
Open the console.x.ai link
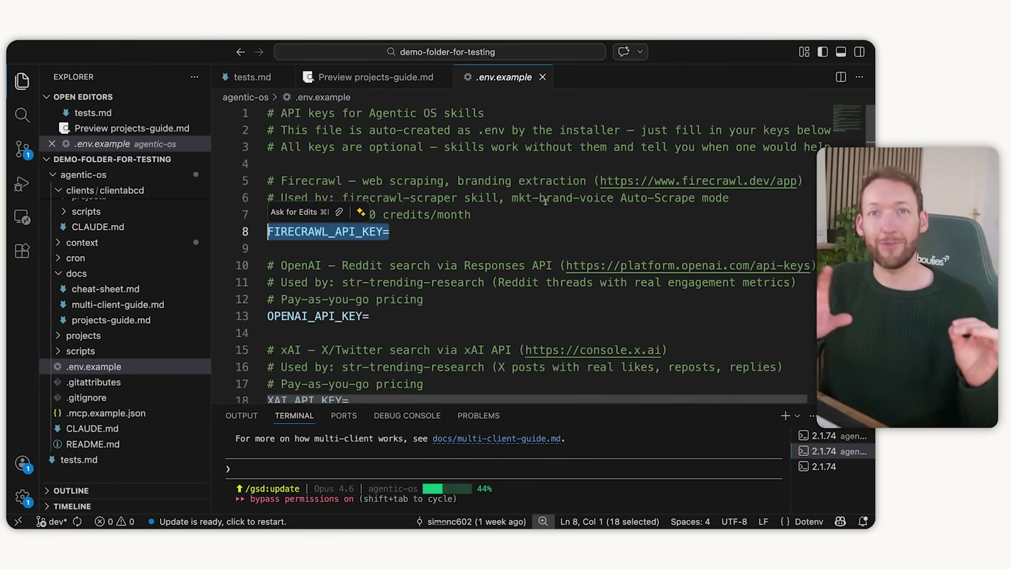(x=592, y=350)
